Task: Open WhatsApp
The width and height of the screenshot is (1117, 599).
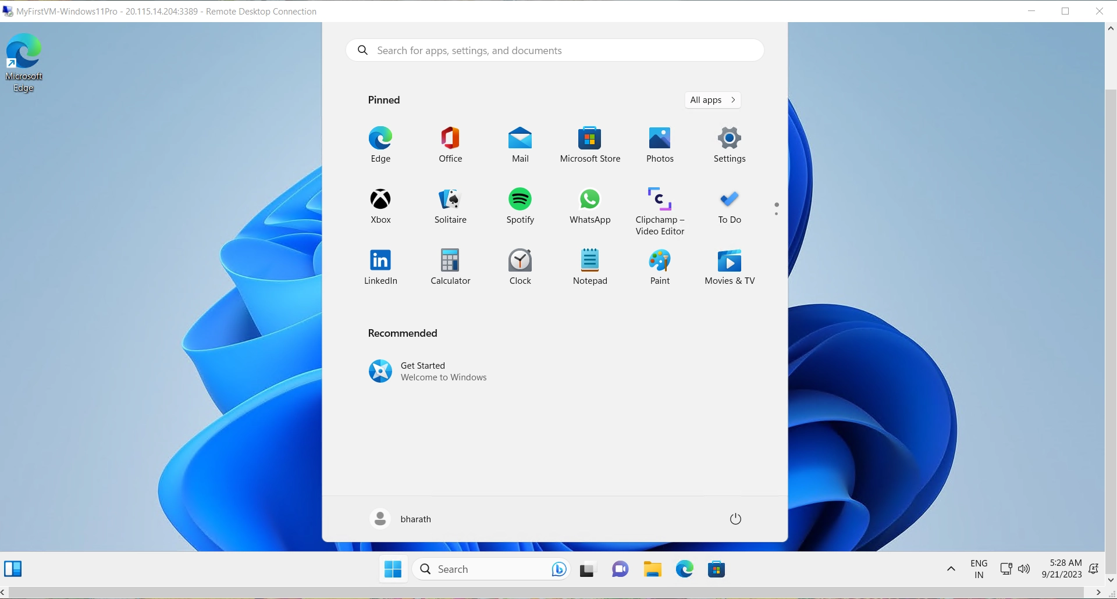Action: coord(590,206)
